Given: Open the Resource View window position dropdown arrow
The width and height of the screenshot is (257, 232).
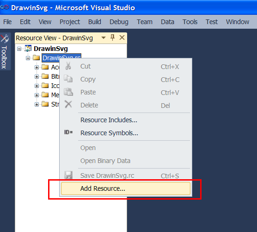Looking at the screenshot, I should click(x=104, y=38).
